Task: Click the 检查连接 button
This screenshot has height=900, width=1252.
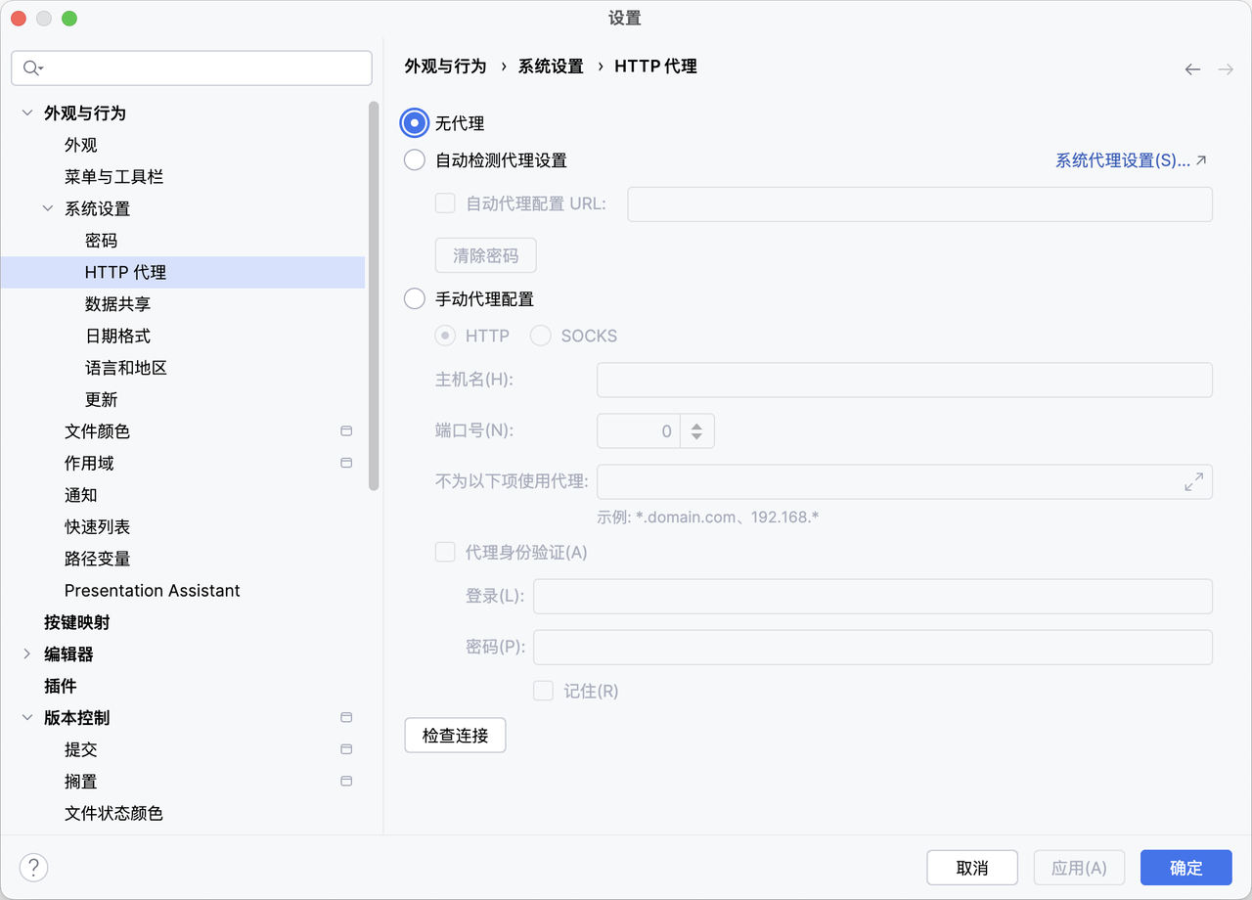Action: pyautogui.click(x=454, y=735)
